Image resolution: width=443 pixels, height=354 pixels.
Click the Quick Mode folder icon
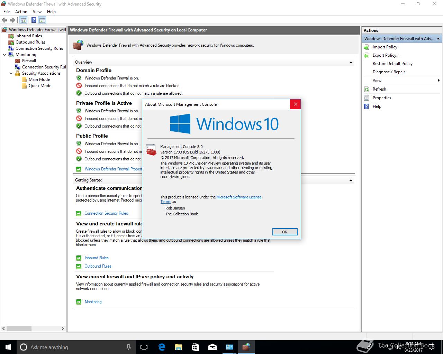[24, 86]
